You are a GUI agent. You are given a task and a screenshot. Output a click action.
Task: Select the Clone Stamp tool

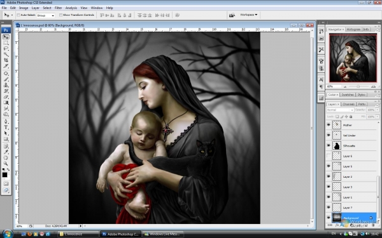(x=6, y=85)
